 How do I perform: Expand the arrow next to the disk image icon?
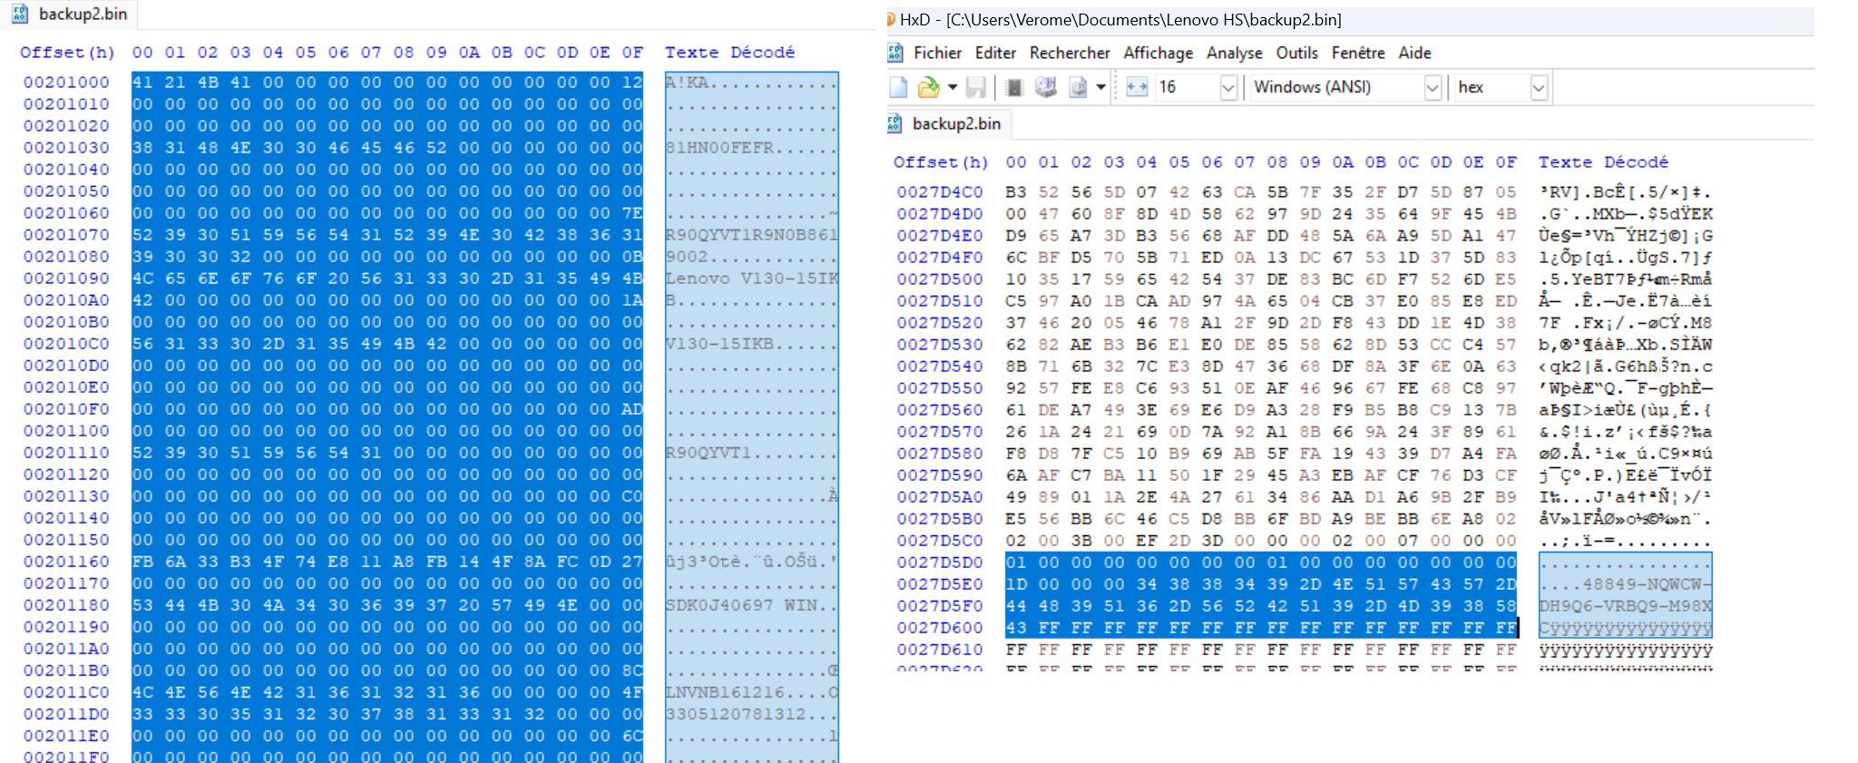click(1100, 87)
